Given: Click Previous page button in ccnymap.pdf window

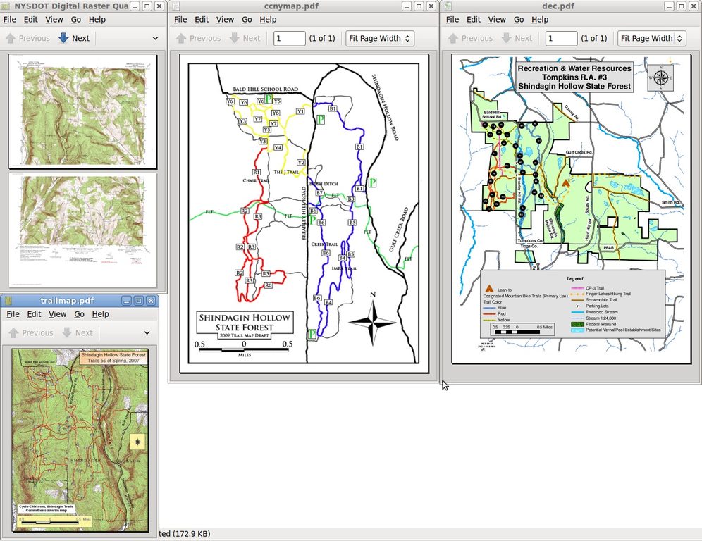Looking at the screenshot, I should pyautogui.click(x=198, y=38).
